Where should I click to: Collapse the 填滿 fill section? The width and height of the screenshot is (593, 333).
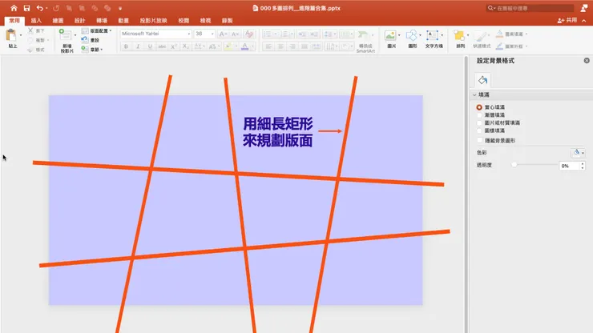pos(474,95)
